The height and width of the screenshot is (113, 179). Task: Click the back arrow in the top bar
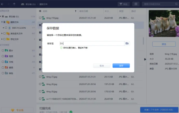(2, 4)
